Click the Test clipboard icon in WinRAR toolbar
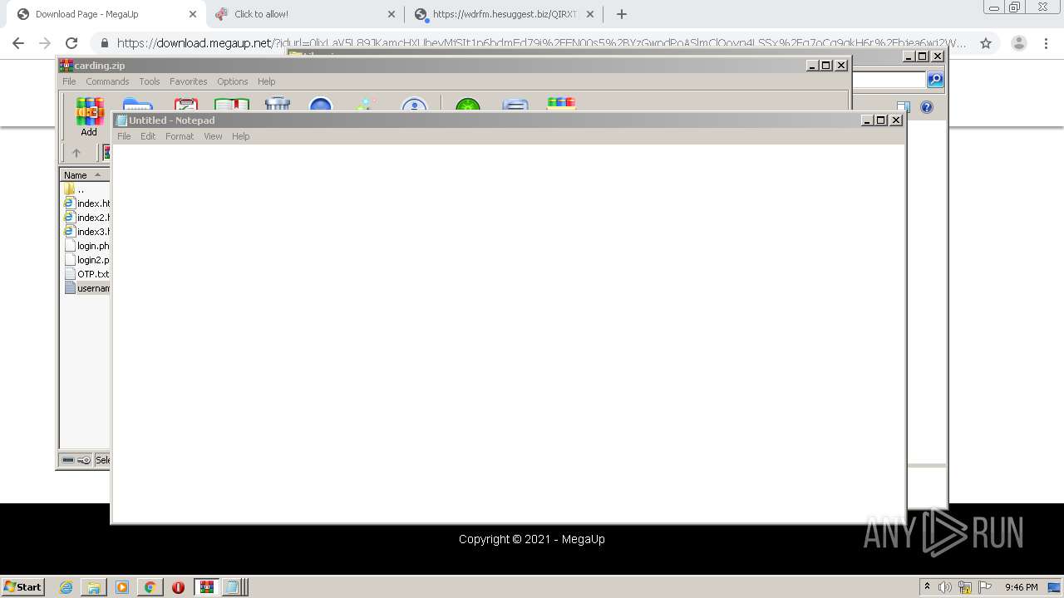The height and width of the screenshot is (598, 1064). [x=186, y=104]
